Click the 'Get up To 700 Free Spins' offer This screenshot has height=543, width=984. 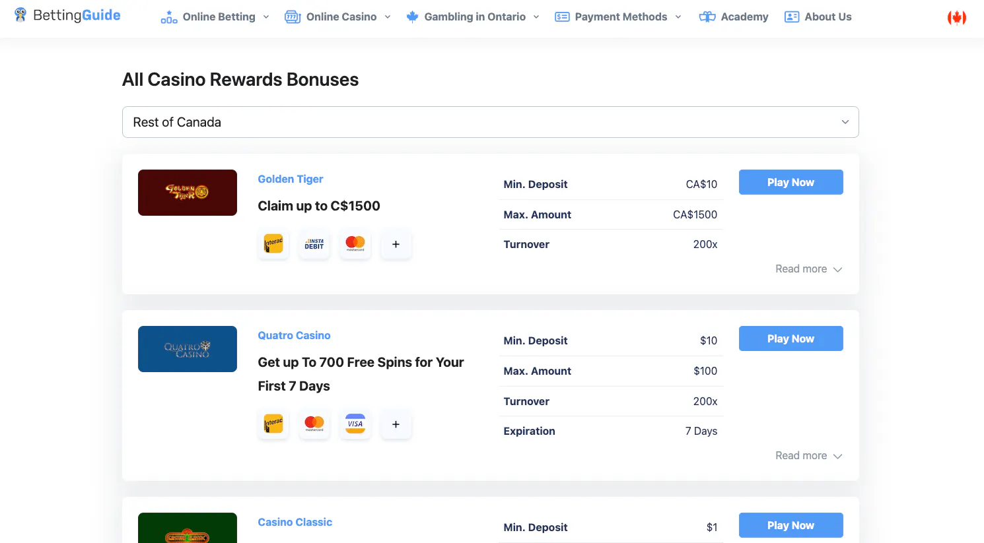coord(361,374)
